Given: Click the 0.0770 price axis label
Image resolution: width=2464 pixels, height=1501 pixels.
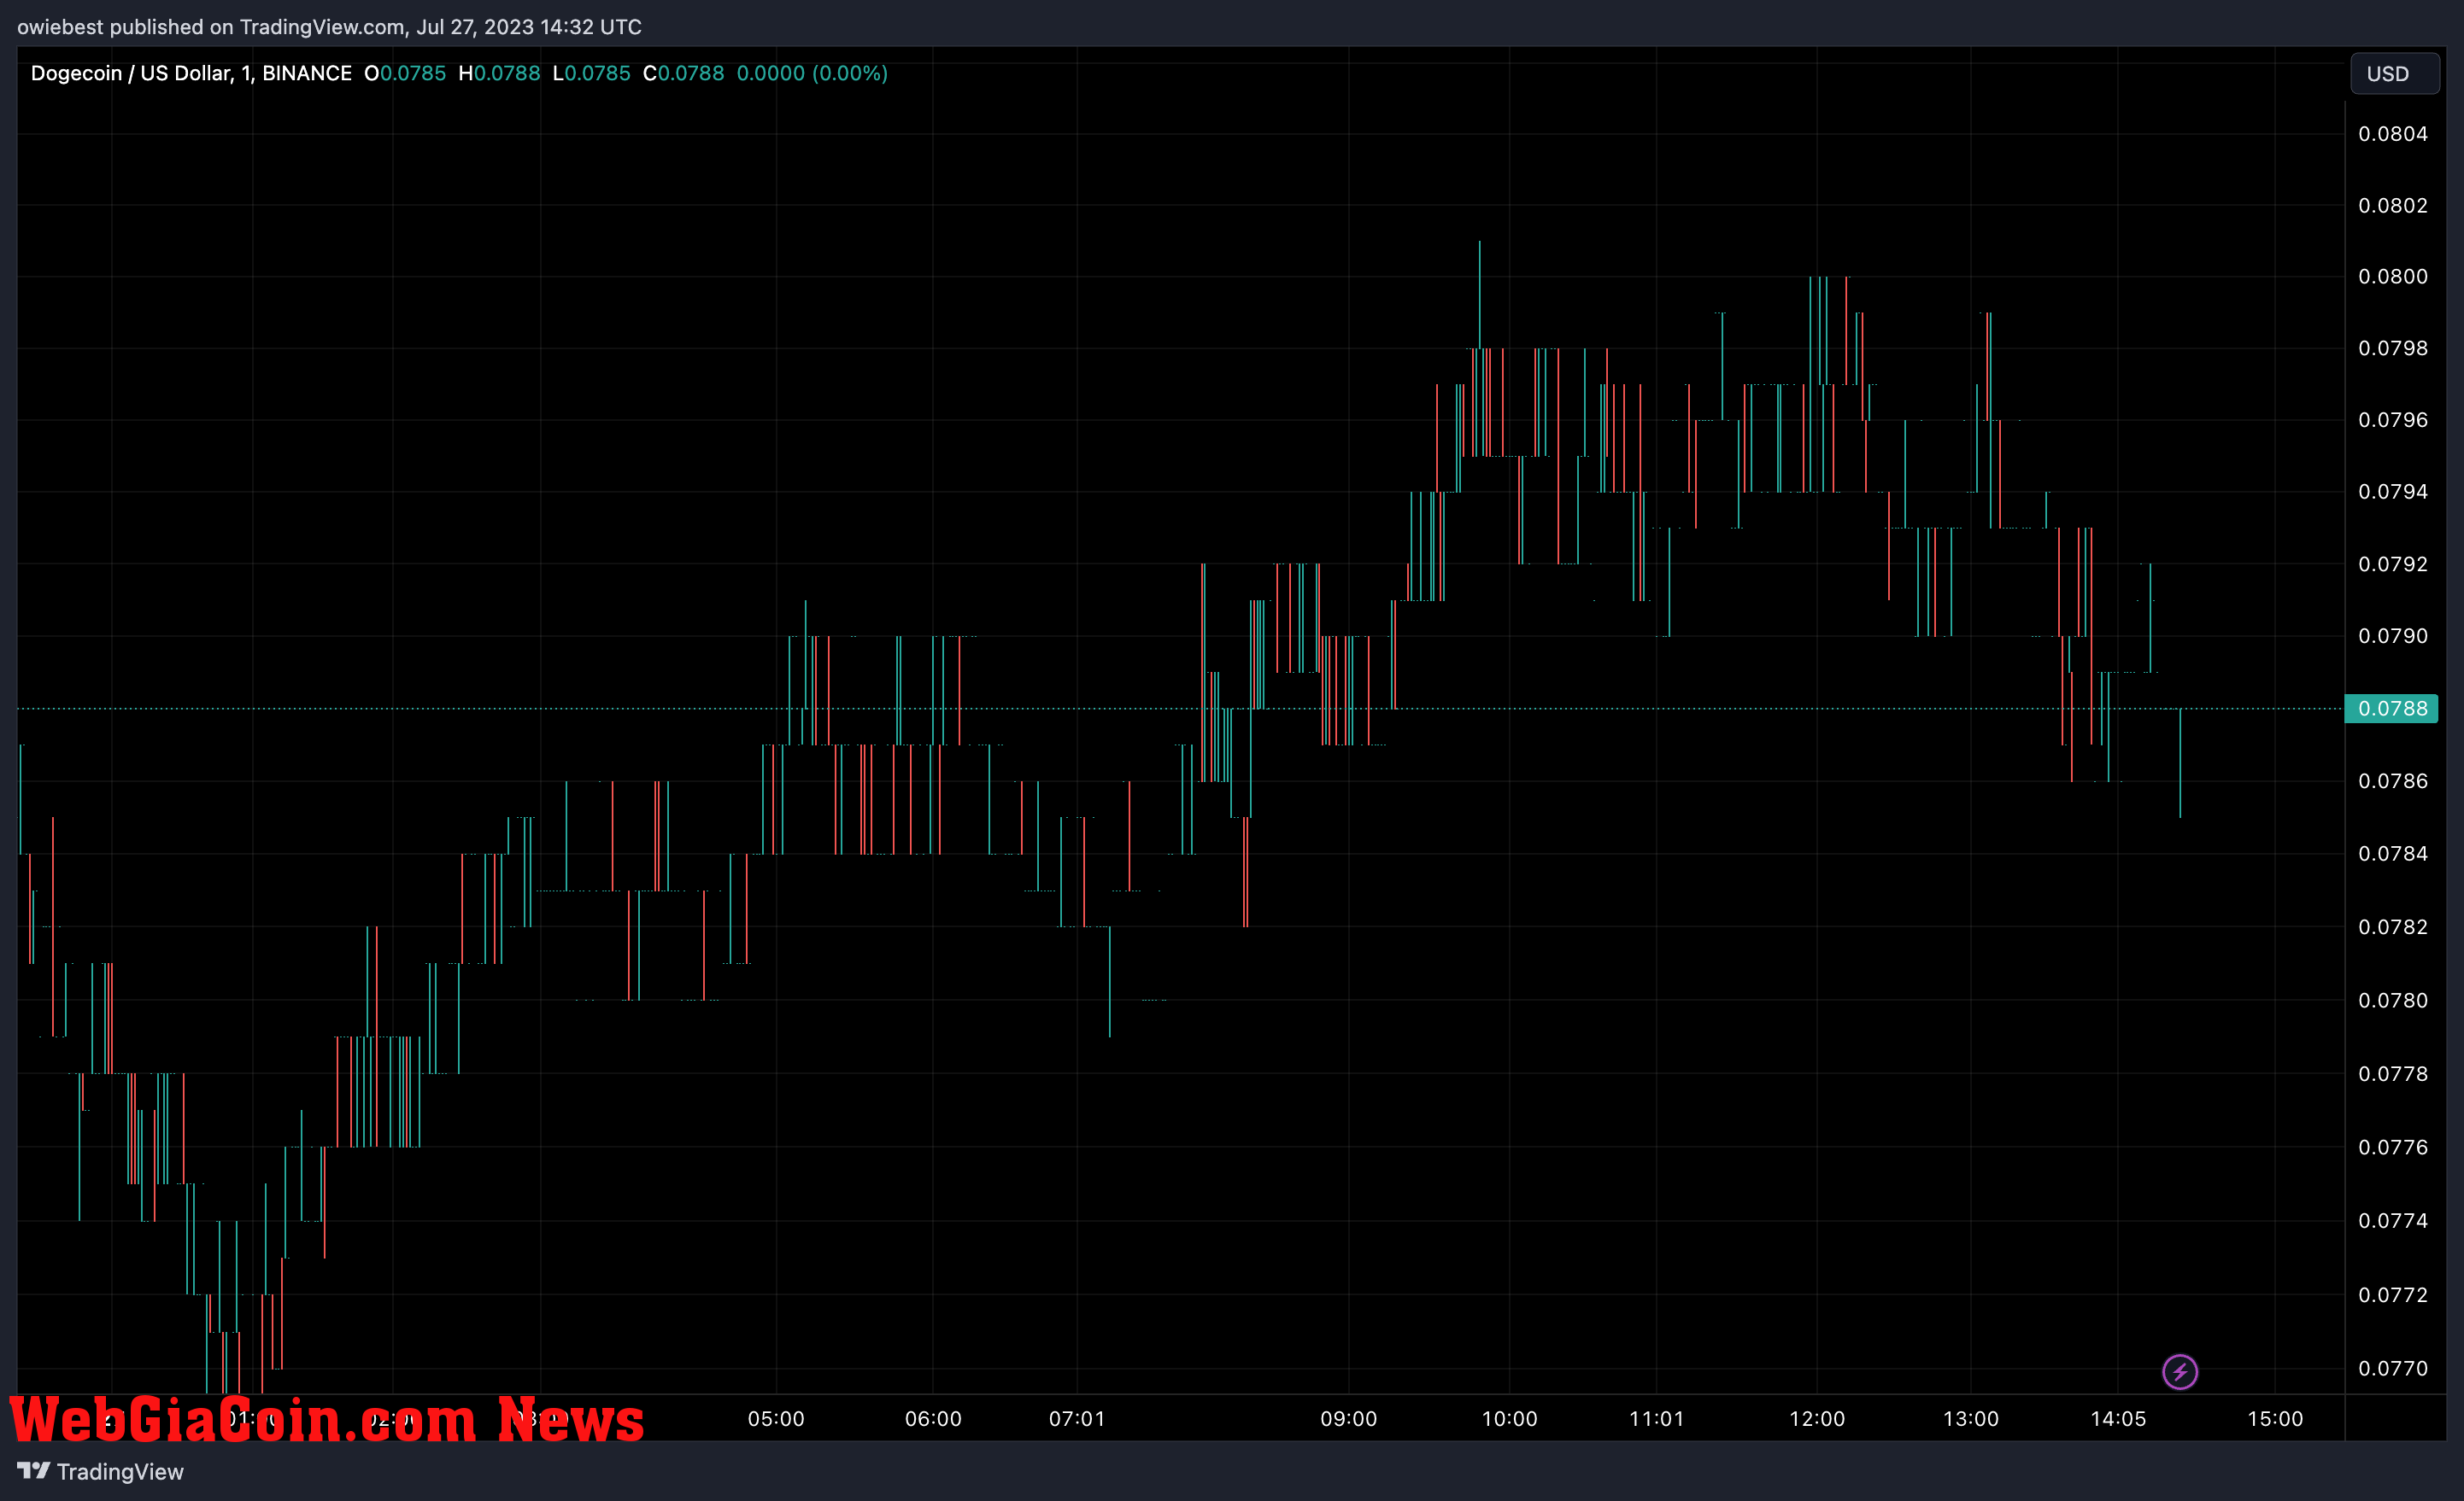Looking at the screenshot, I should 2392,1368.
